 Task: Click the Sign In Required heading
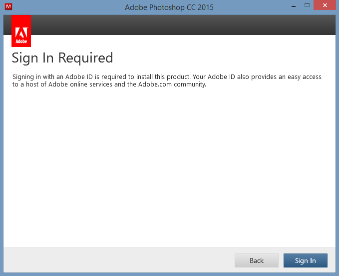[62, 58]
